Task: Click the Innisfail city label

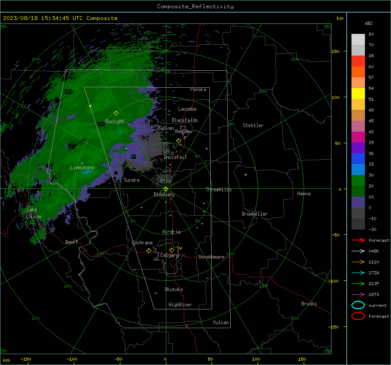Action: pos(175,157)
